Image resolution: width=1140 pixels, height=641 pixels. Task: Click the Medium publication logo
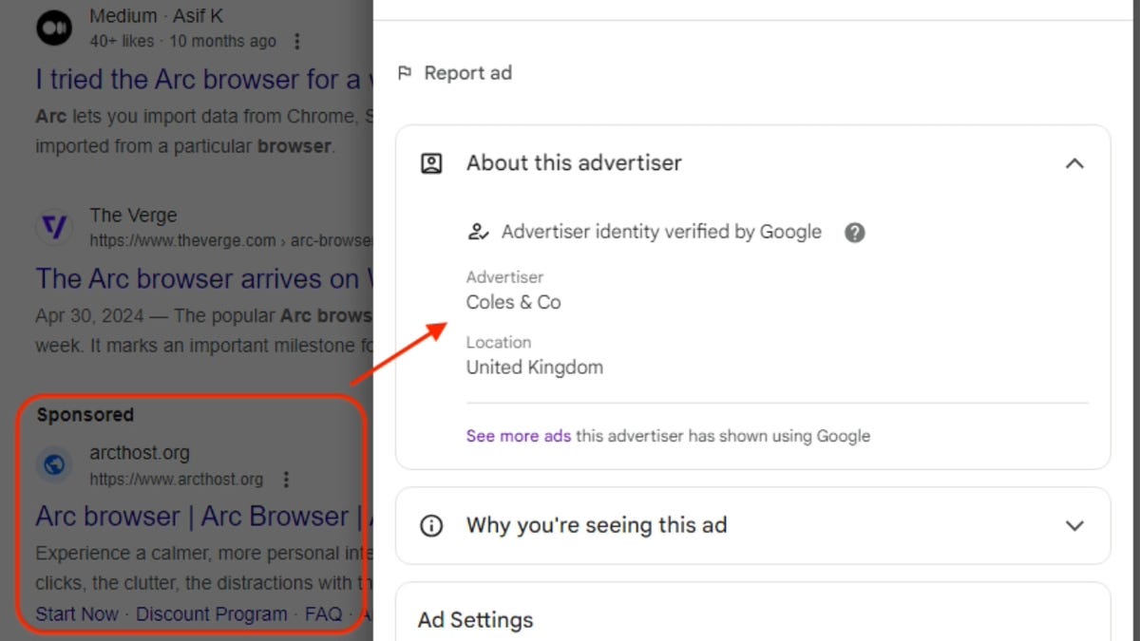[54, 28]
